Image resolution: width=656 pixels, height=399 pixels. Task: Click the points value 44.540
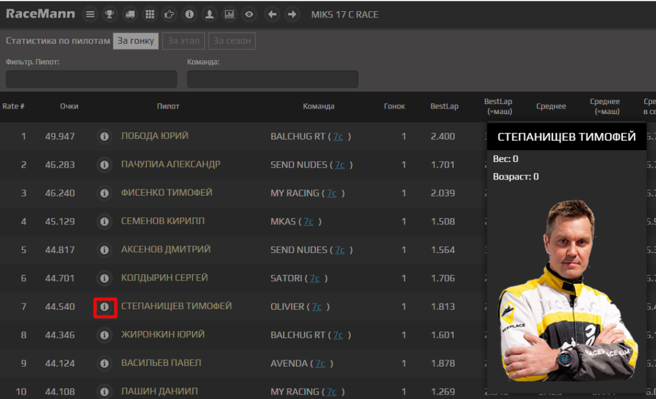pos(60,307)
